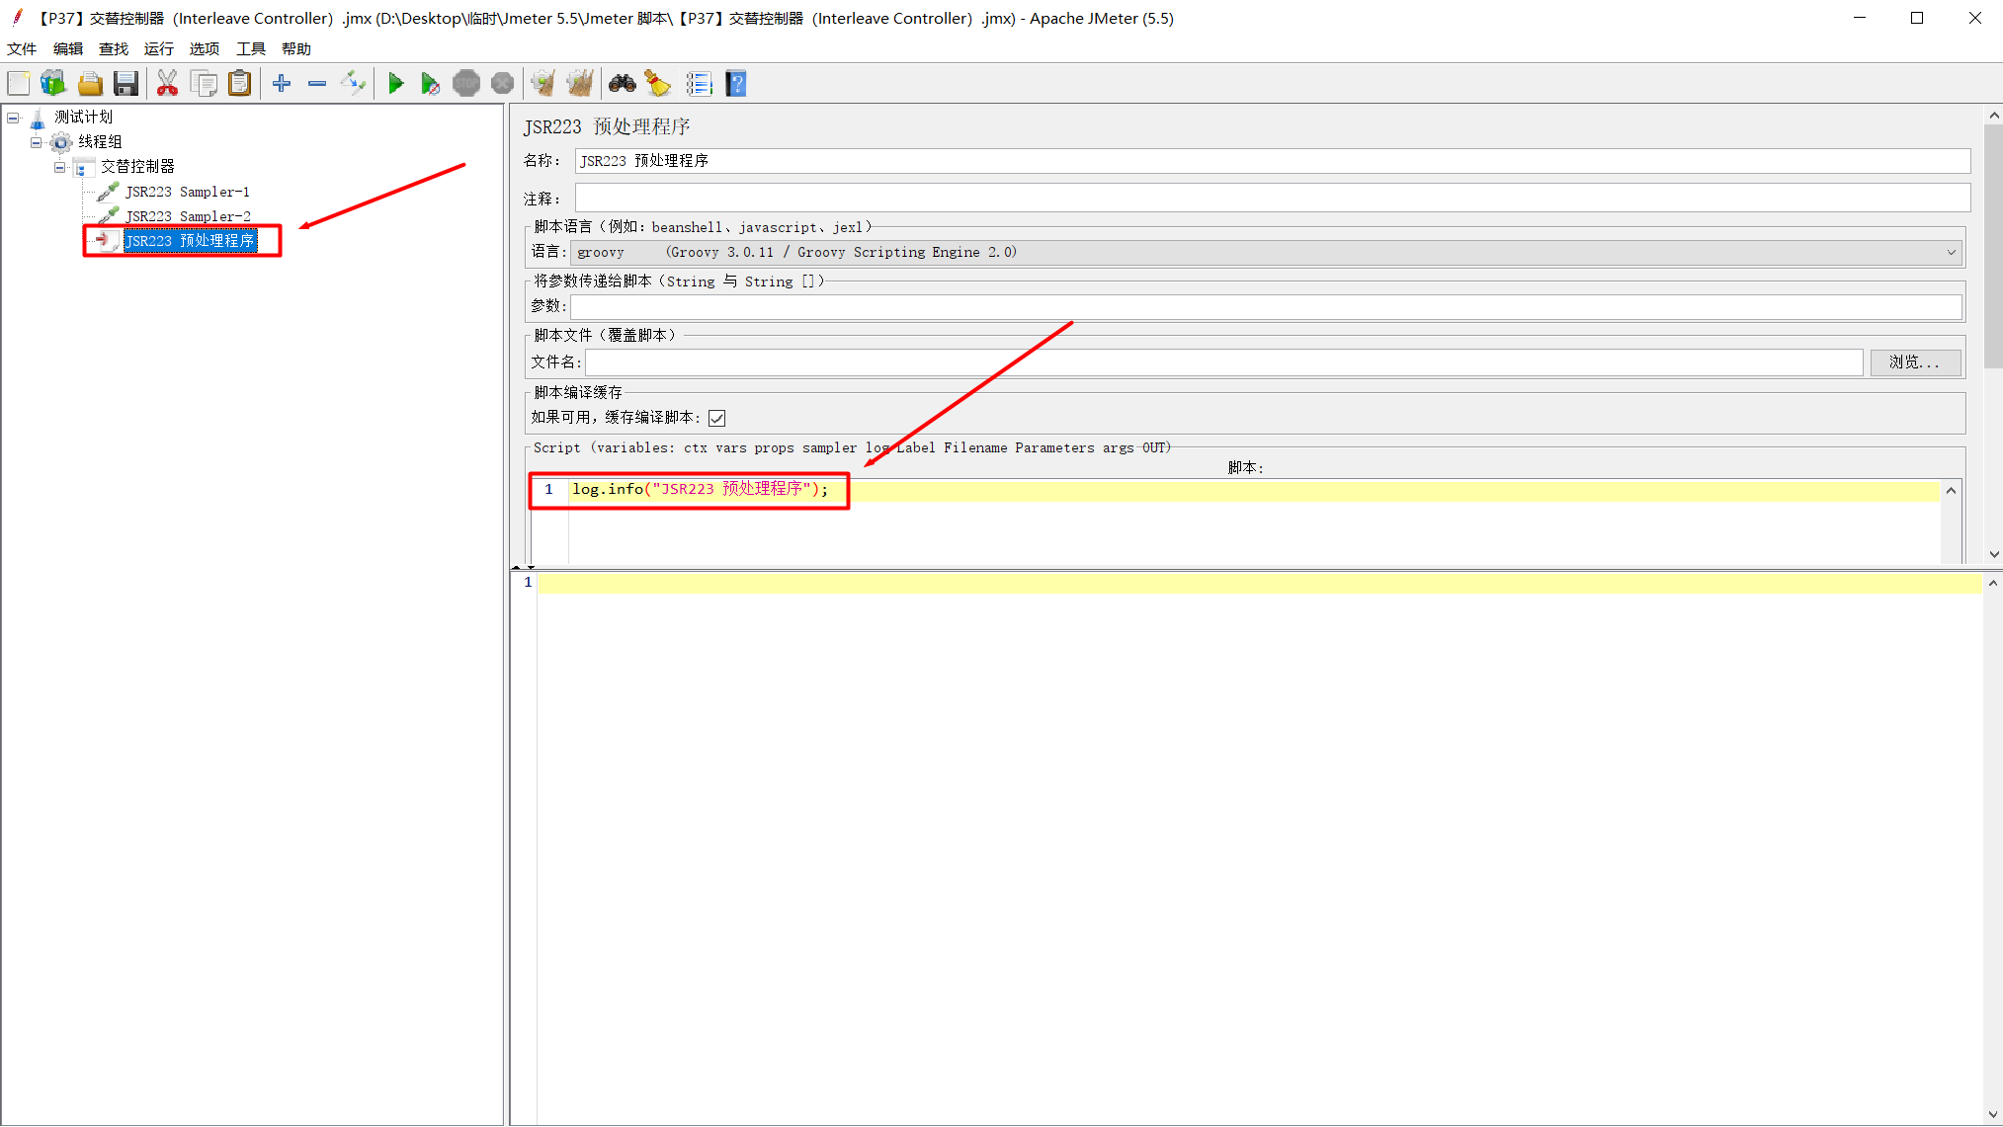Click Start no pauses icon
Viewport: 2003px width, 1127px height.
coord(430,84)
